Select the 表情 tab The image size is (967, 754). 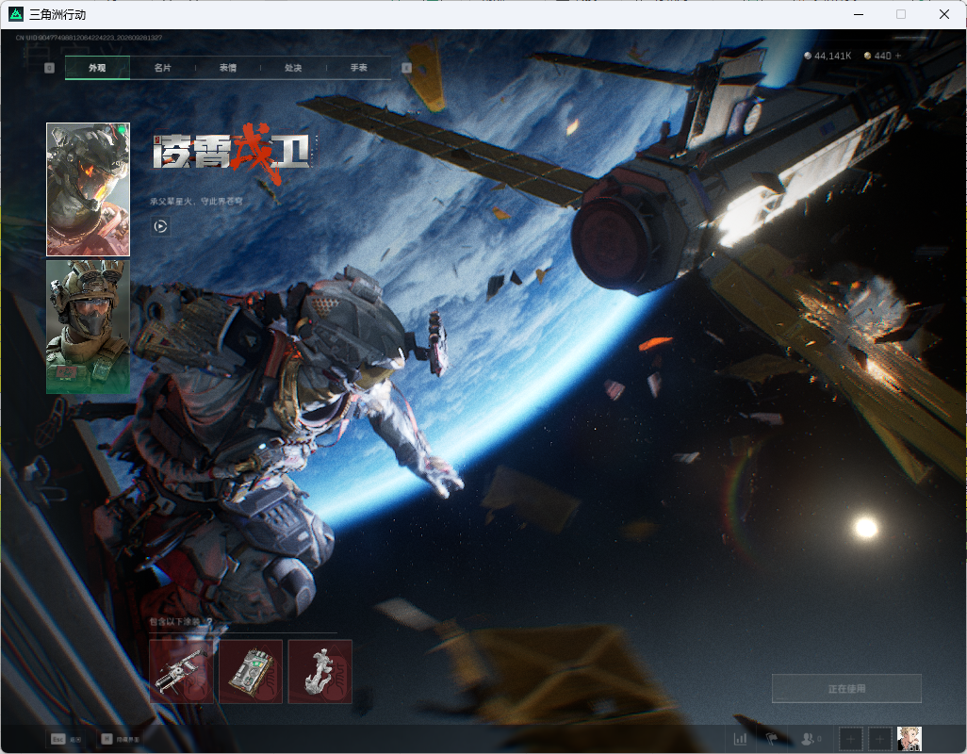coord(228,68)
